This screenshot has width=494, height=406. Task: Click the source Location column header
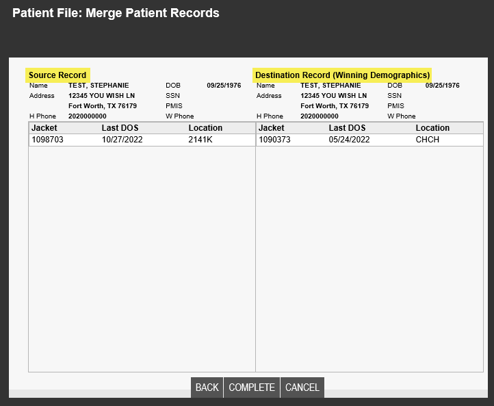point(205,127)
